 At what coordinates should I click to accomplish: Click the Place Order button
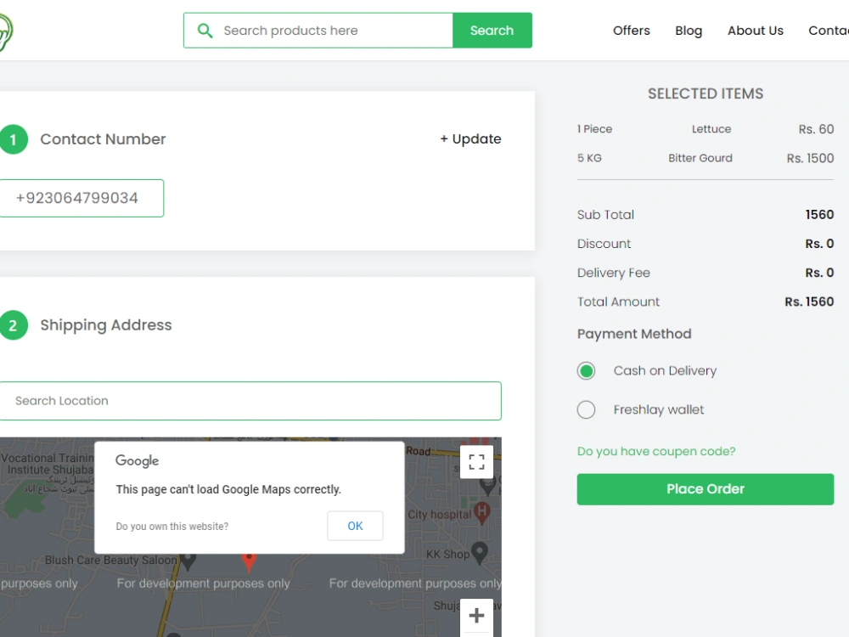pyautogui.click(x=705, y=488)
